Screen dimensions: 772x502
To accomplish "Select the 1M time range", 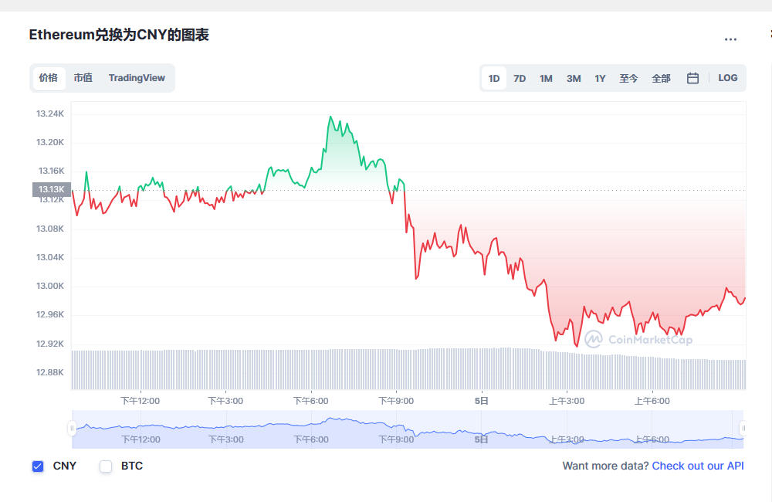I will 546,78.
